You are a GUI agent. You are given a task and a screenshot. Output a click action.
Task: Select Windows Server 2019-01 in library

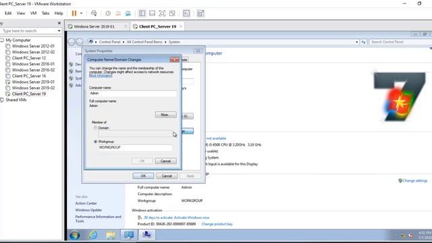click(x=33, y=82)
